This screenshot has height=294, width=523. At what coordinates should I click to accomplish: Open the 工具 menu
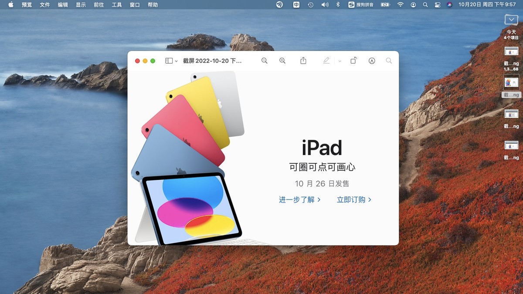[x=116, y=5]
